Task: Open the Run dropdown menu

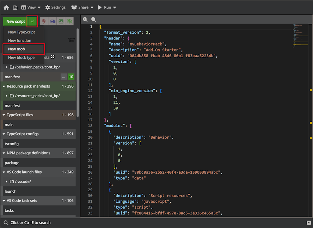Action: click(107, 7)
